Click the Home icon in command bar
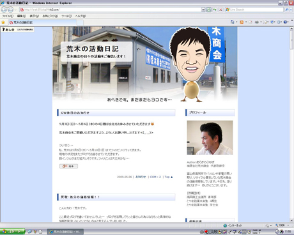This screenshot has height=235, width=294. point(233,22)
